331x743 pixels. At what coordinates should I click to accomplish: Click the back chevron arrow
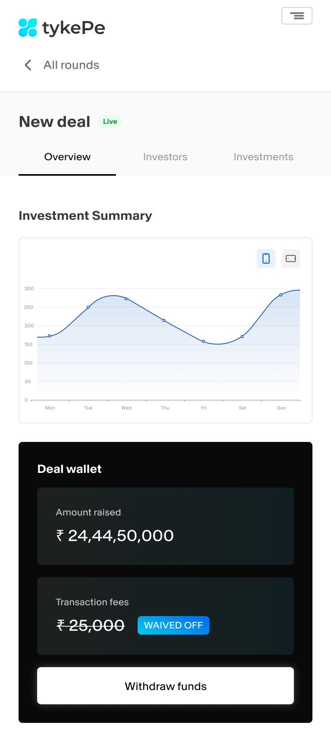(x=28, y=65)
